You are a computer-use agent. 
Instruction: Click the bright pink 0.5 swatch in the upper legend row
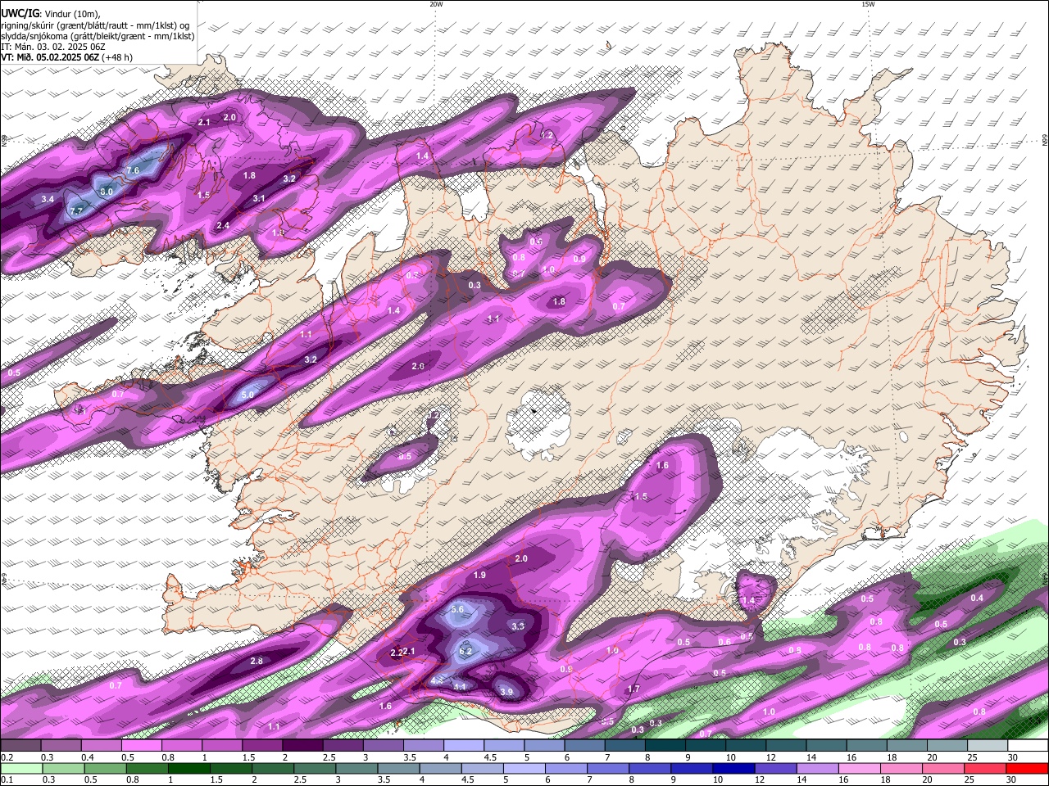(140, 746)
